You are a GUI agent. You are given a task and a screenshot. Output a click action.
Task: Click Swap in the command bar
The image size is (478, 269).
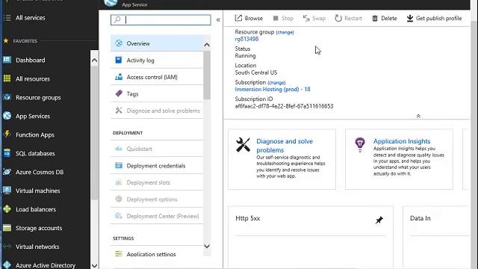click(x=314, y=18)
